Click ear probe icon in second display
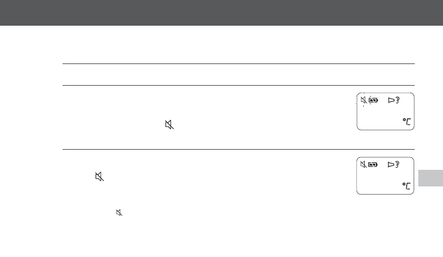 (393, 164)
